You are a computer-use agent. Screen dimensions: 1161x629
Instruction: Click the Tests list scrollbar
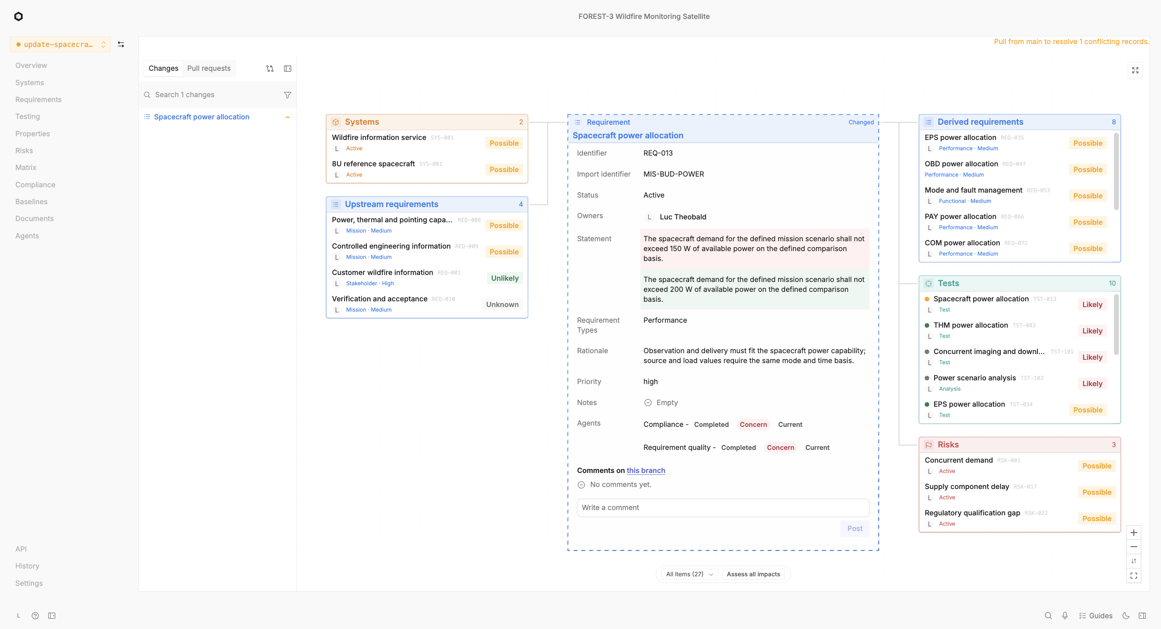point(1116,324)
